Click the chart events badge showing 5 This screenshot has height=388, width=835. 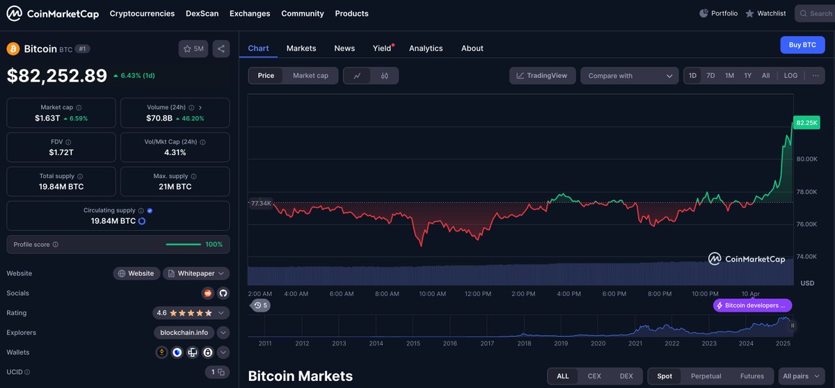click(260, 305)
